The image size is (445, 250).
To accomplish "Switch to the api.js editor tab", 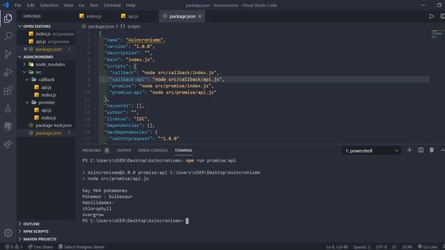I will click(x=133, y=17).
